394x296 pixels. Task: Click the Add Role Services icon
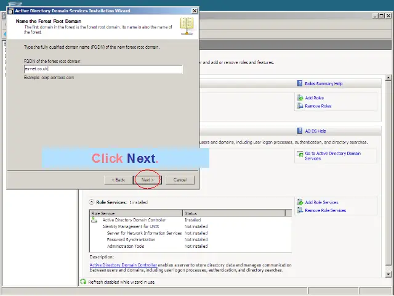tap(300, 202)
